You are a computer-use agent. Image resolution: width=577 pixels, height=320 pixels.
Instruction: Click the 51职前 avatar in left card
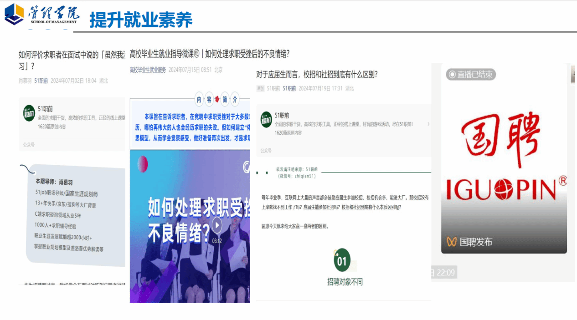click(29, 114)
